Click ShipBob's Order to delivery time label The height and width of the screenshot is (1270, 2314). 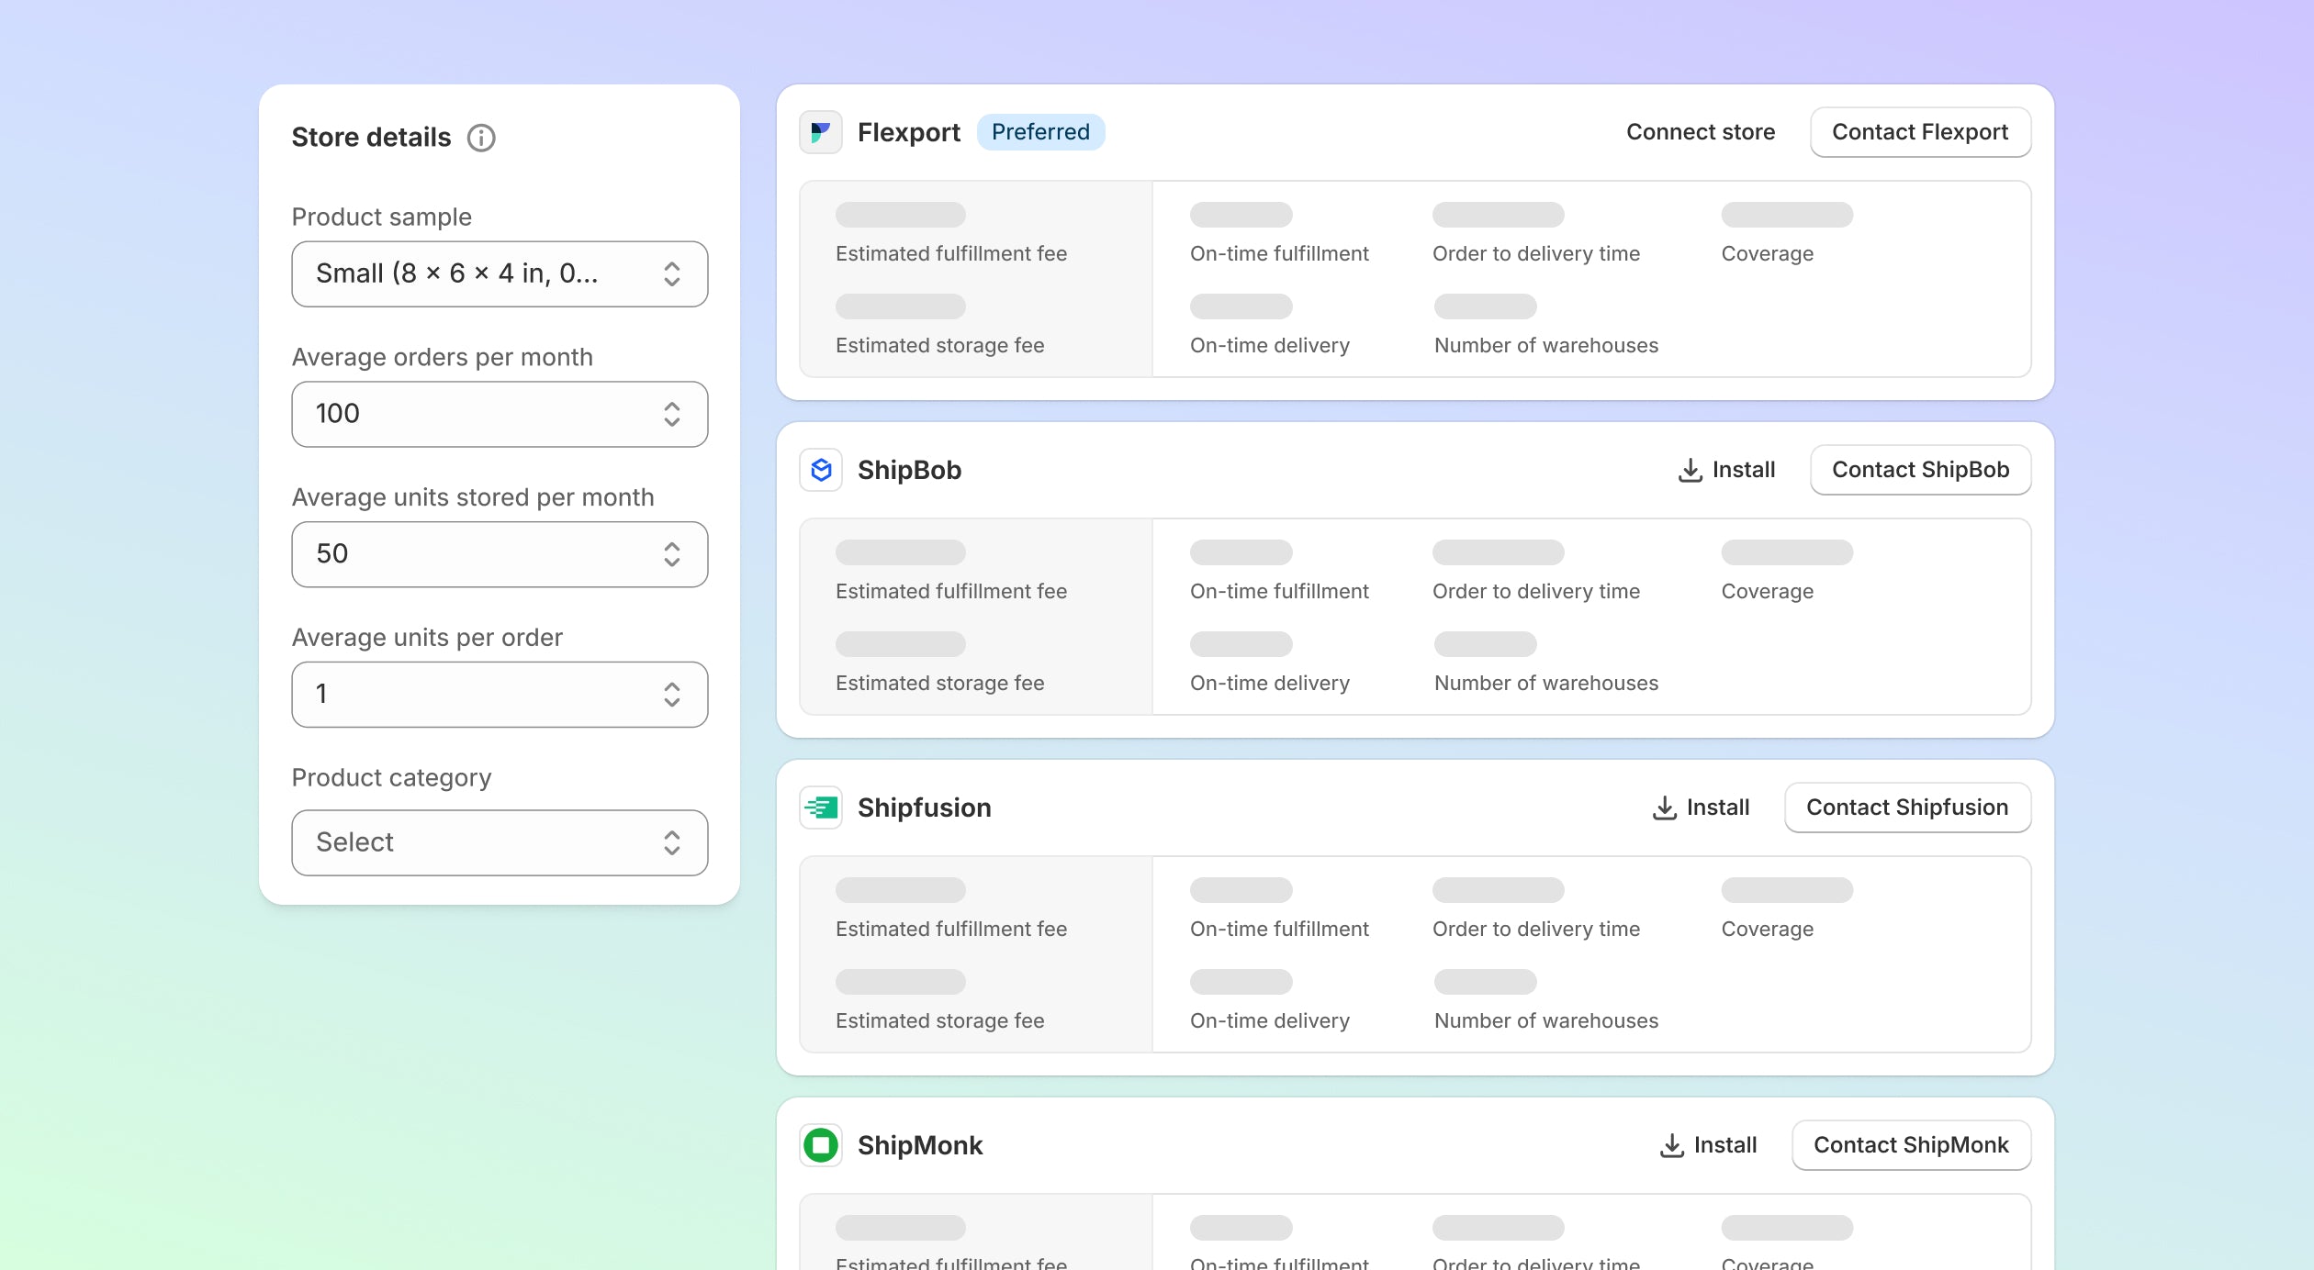click(1536, 591)
